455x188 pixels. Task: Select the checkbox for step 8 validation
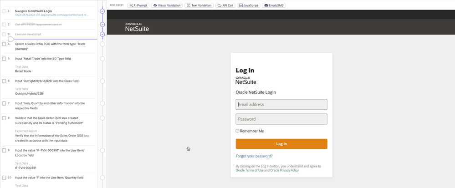pyautogui.click(x=4, y=118)
